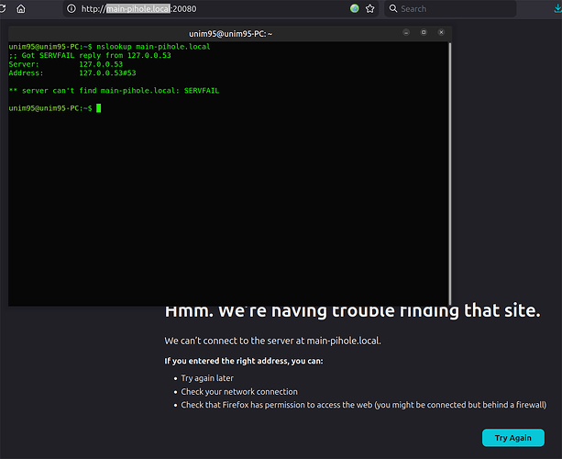Viewport: 562px width, 459px height.
Task: Click the address bar URL main-pihole.local:20080
Action: (138, 8)
